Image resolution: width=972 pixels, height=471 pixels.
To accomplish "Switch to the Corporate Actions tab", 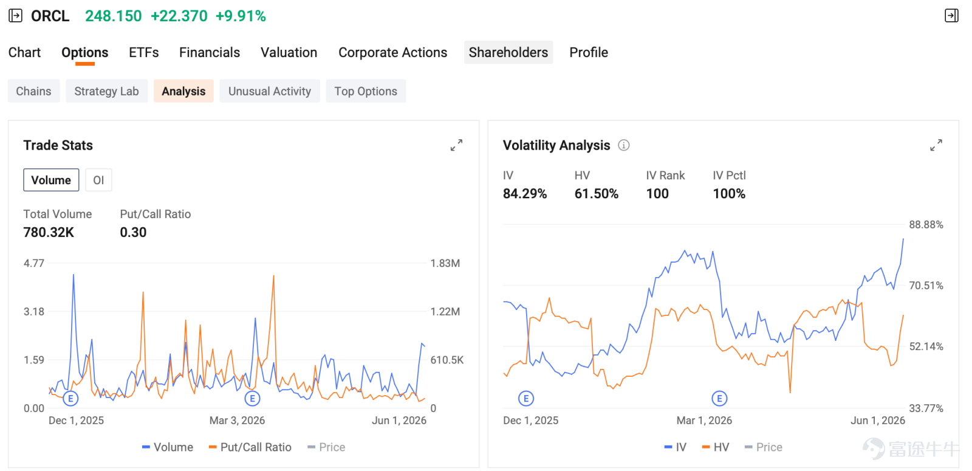I will click(x=393, y=52).
